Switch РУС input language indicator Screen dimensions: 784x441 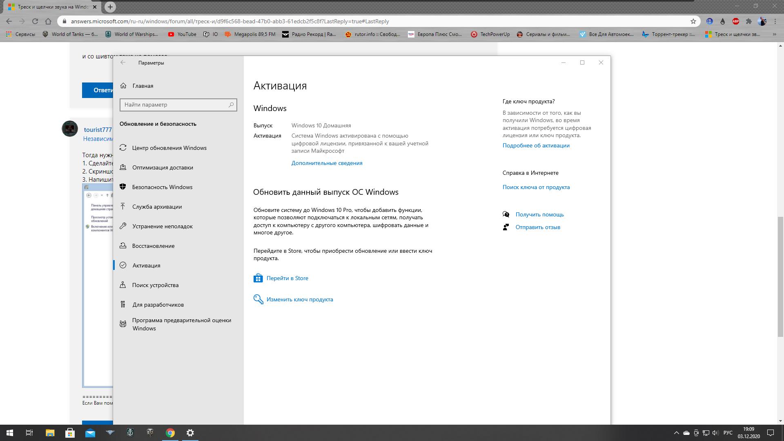728,433
